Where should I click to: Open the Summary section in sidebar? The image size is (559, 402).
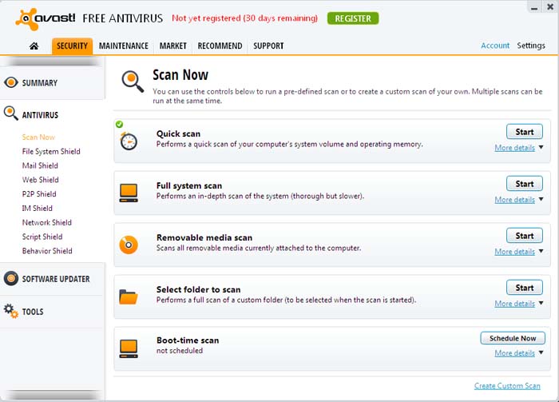(x=53, y=83)
